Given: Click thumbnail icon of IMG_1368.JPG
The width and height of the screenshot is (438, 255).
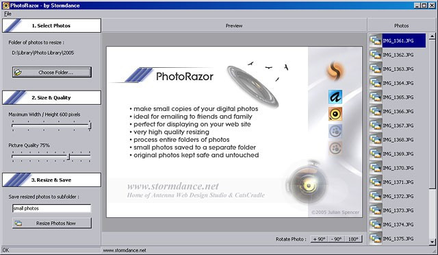Looking at the screenshot, I should (376, 140).
